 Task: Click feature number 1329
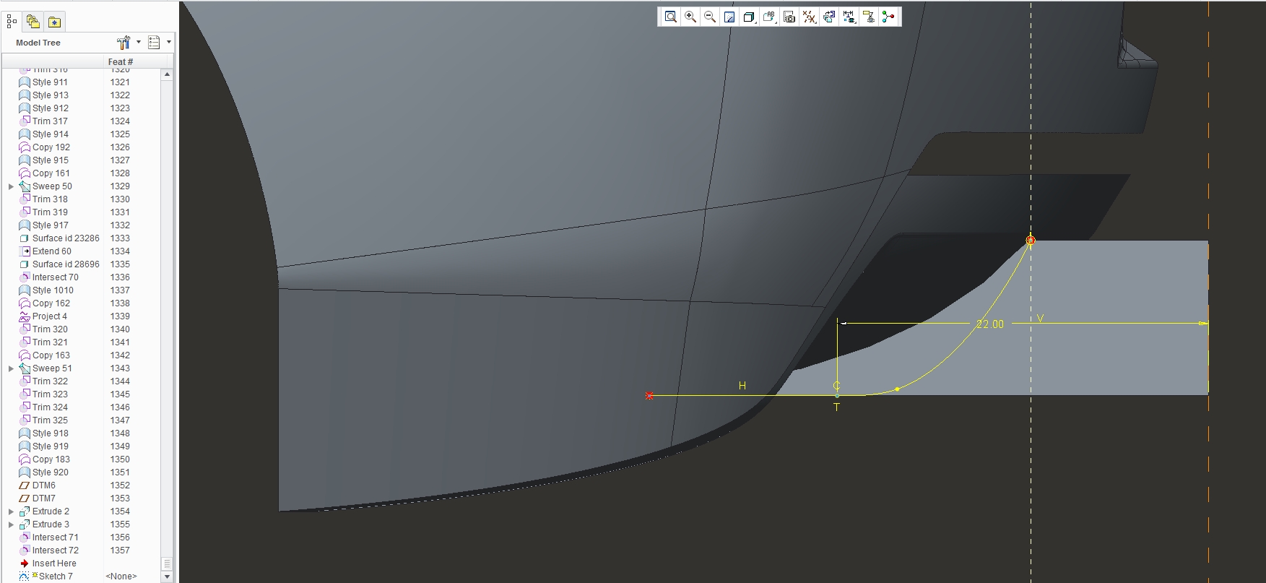[120, 186]
